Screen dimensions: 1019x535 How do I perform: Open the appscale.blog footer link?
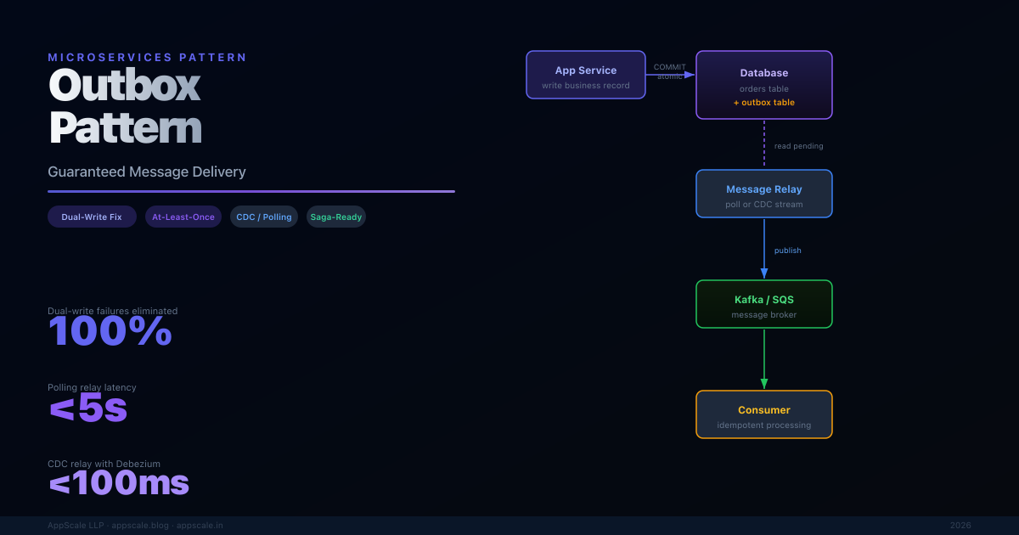click(x=140, y=526)
